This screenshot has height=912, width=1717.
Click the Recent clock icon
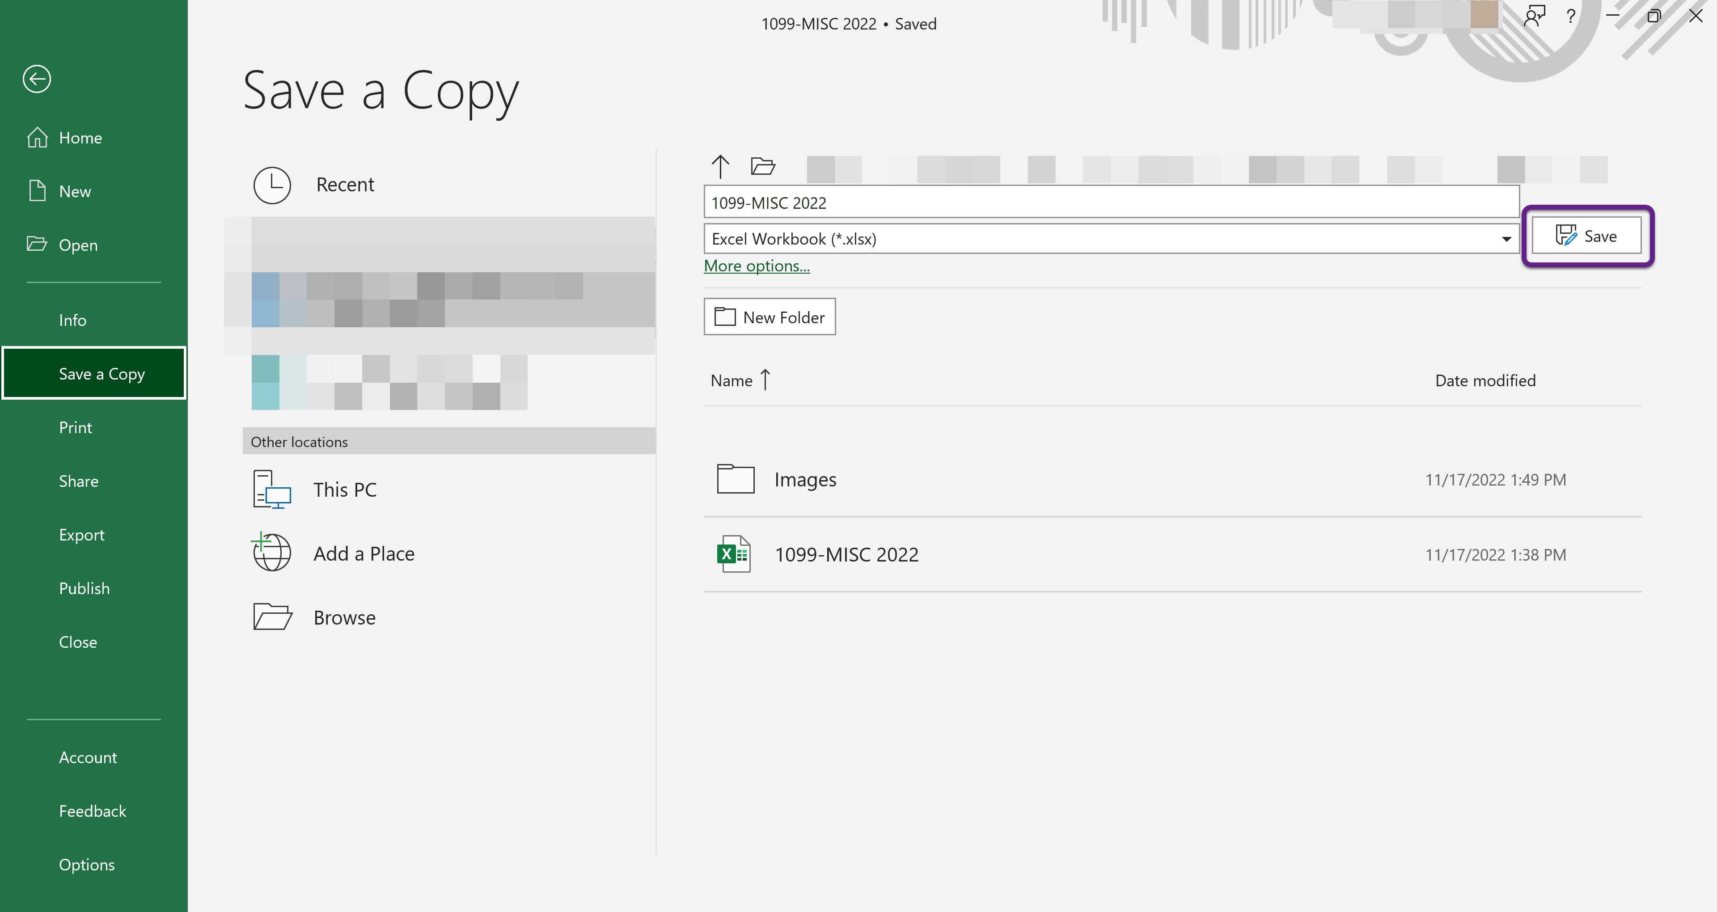pyautogui.click(x=272, y=185)
